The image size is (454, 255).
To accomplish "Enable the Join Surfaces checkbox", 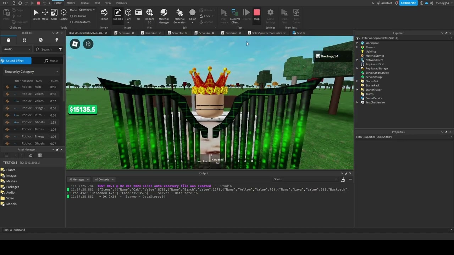I will [x=72, y=22].
